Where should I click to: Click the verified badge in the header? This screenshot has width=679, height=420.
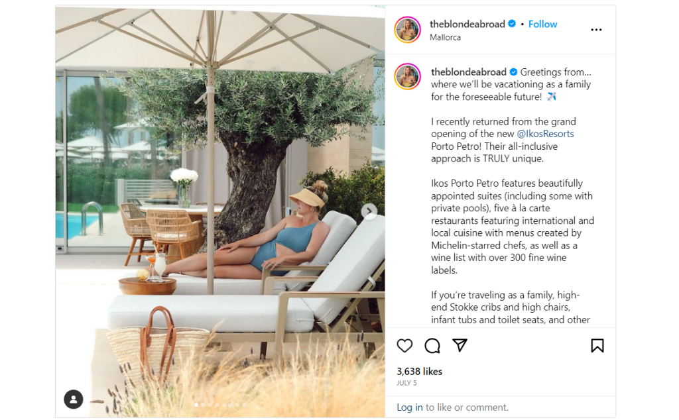coord(512,24)
